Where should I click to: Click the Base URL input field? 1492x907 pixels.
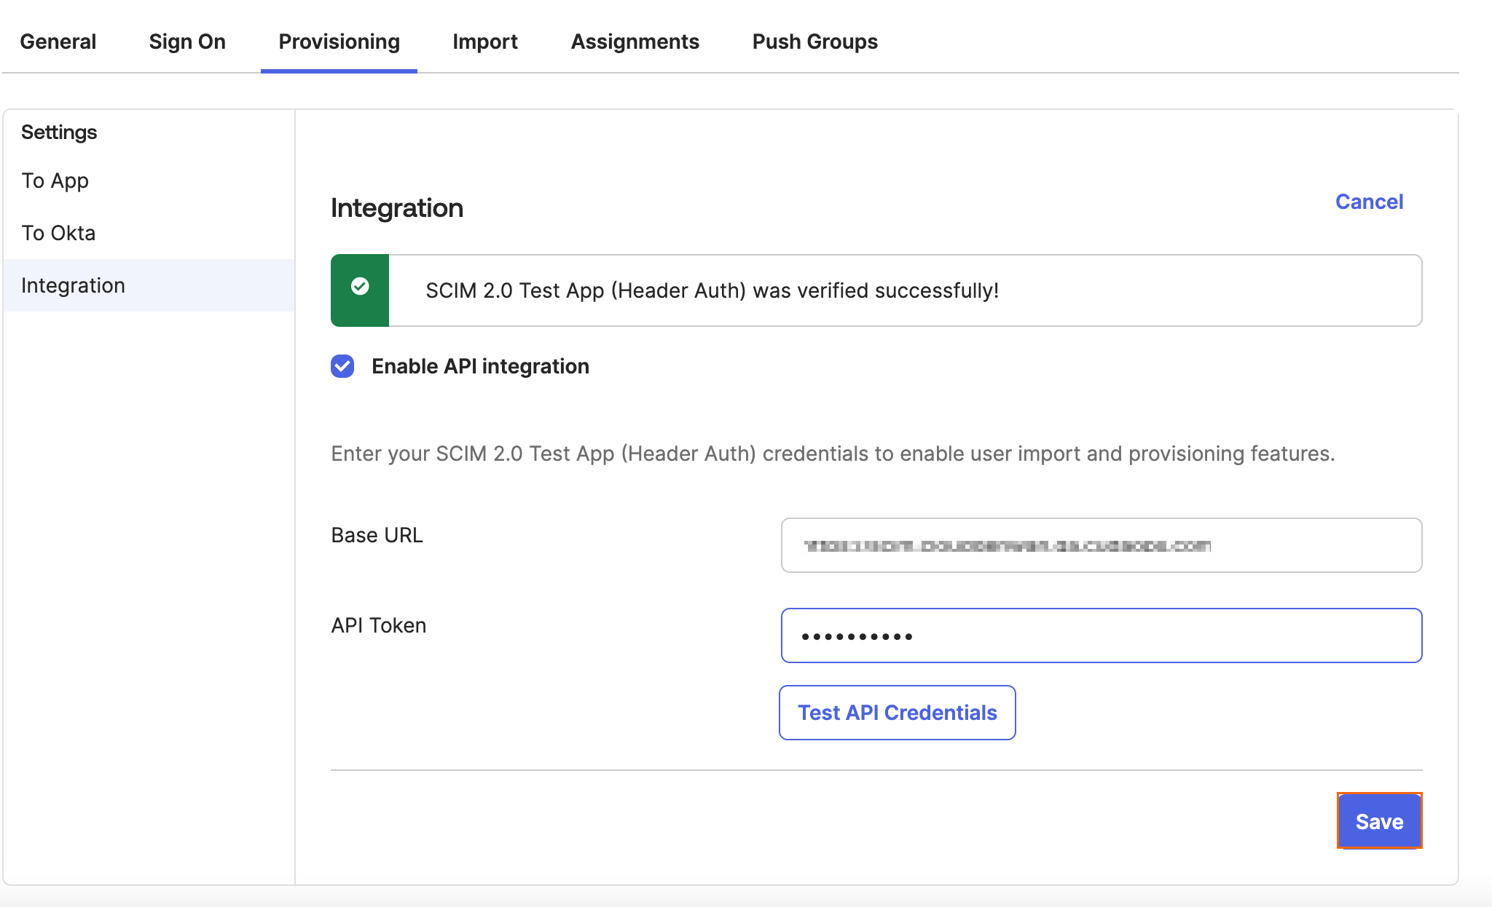(1102, 545)
